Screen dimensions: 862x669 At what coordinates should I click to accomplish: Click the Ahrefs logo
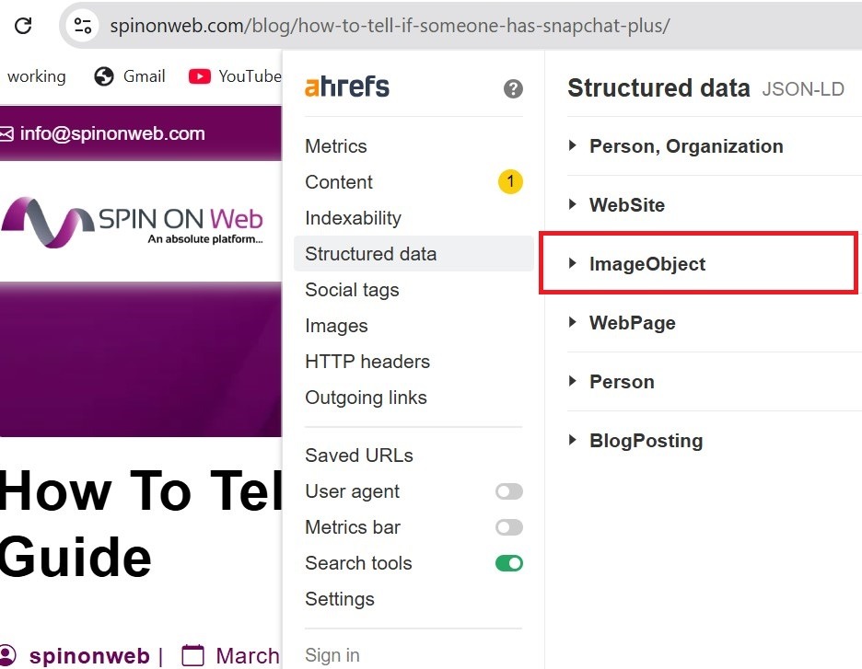tap(347, 87)
